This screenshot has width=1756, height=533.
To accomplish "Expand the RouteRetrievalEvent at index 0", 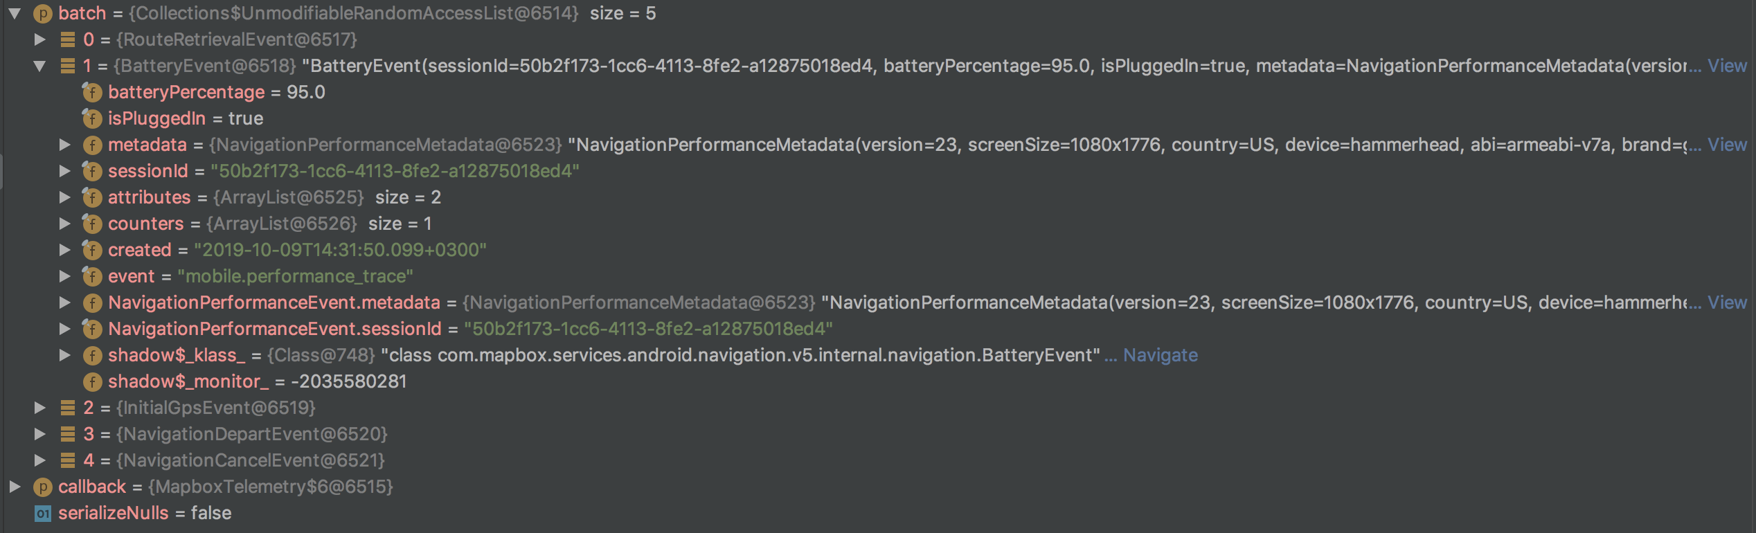I will (39, 39).
